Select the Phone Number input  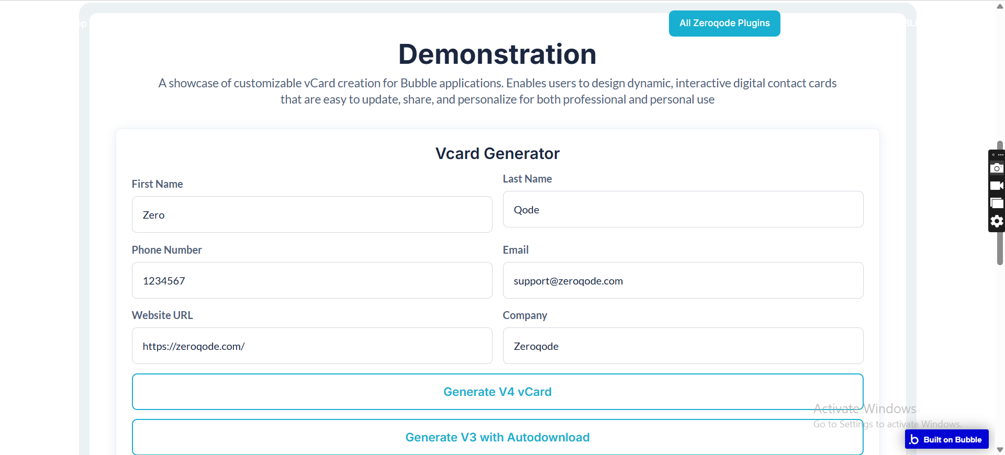312,280
